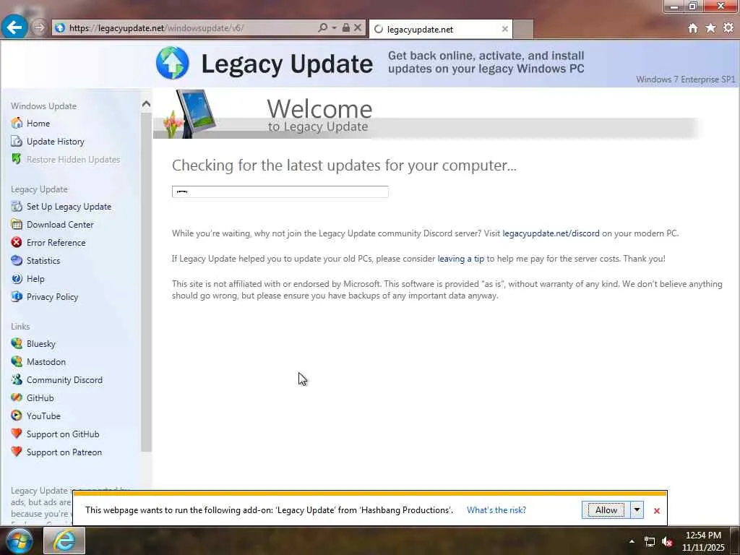Click the red Error Reference icon

pyautogui.click(x=17, y=242)
